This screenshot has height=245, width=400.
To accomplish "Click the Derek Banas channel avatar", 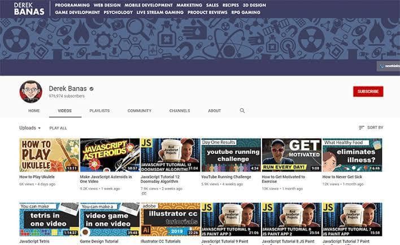I will point(31,92).
